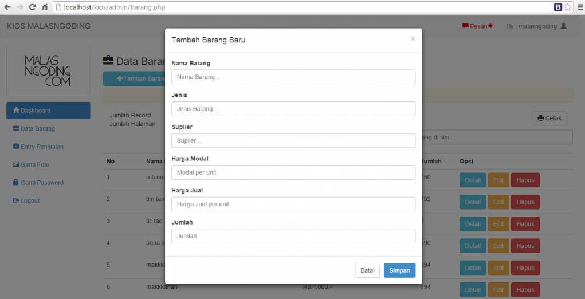Viewport: 585px width, 299px height.
Task: Bookmark page with star icon
Action: [x=567, y=7]
